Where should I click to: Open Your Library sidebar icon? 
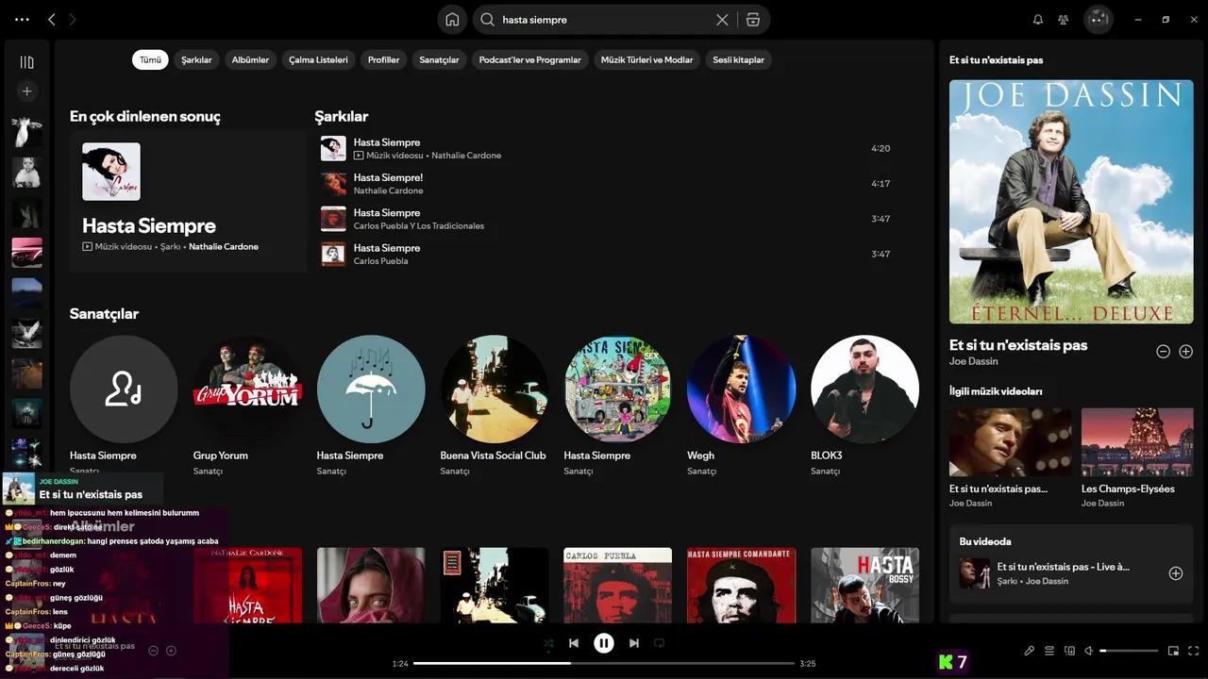(26, 62)
